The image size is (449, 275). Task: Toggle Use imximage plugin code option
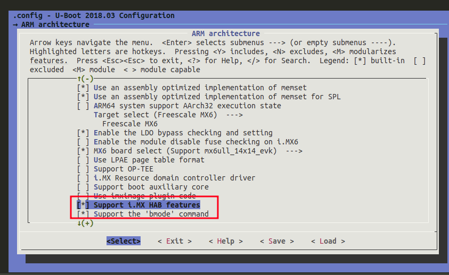pos(83,196)
